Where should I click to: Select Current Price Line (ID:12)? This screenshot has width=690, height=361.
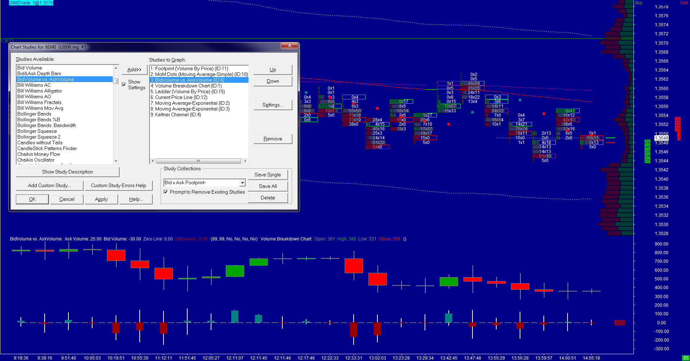[x=199, y=97]
